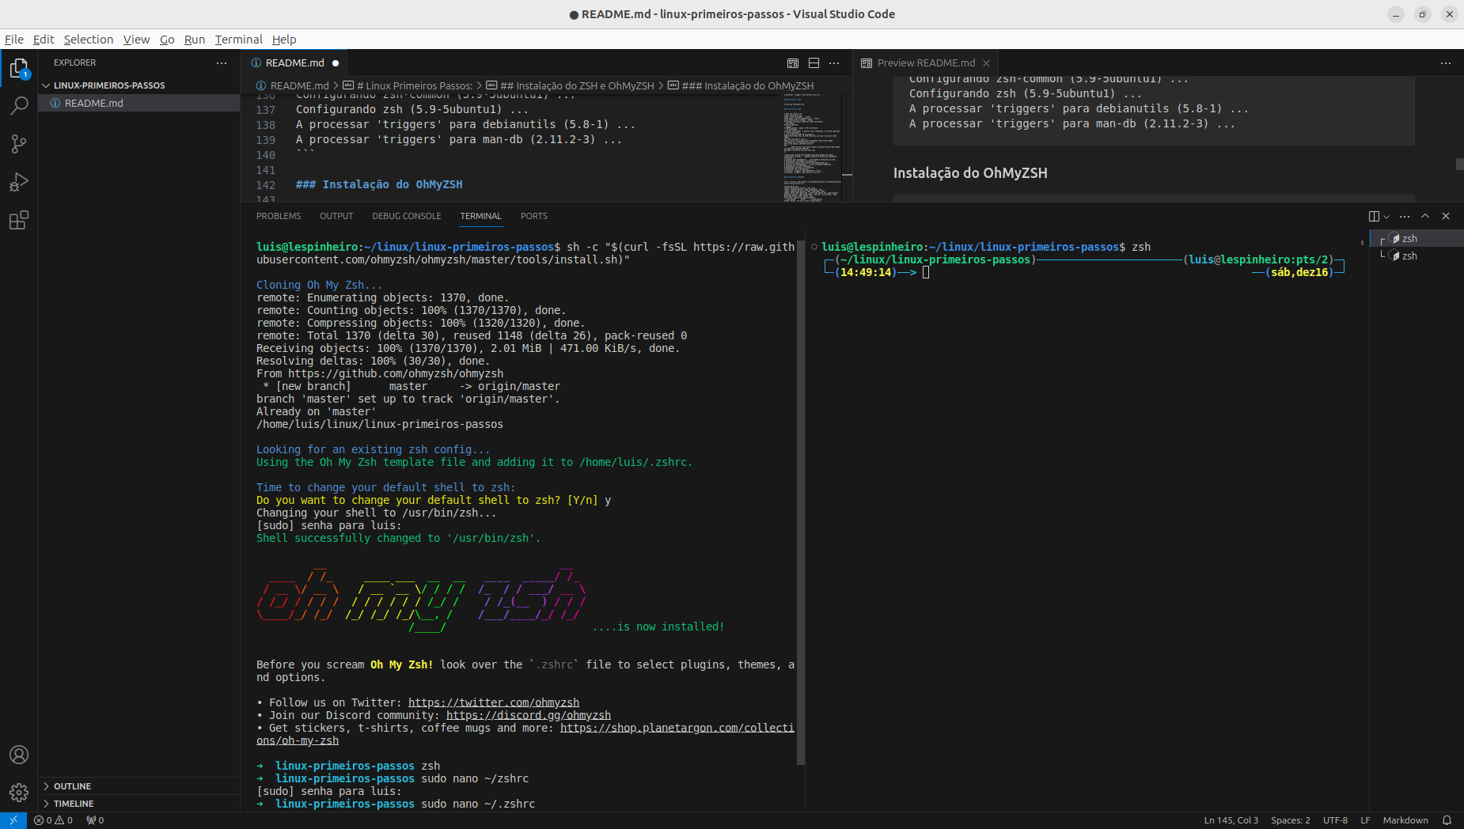Activate the Preview README.md tab
Screen dimensions: 1464x829
[x=926, y=63]
